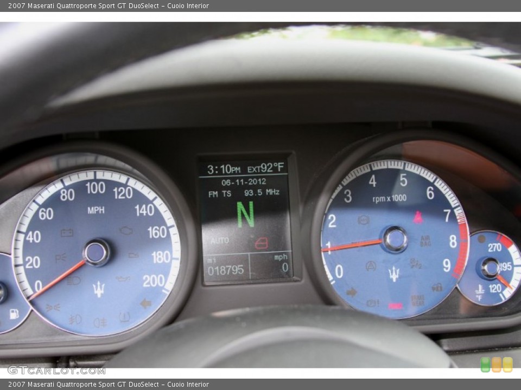
Task: Click the low beam headlight icon
Action: pyautogui.click(x=73, y=281)
